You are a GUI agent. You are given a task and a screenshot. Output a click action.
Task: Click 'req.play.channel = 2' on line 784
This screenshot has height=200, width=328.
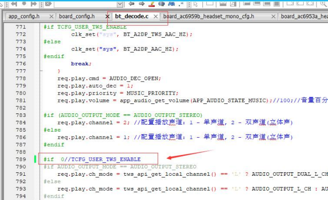92,122
